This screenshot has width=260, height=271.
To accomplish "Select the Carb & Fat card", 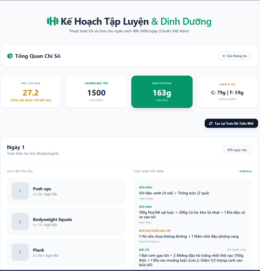I will pyautogui.click(x=227, y=92).
